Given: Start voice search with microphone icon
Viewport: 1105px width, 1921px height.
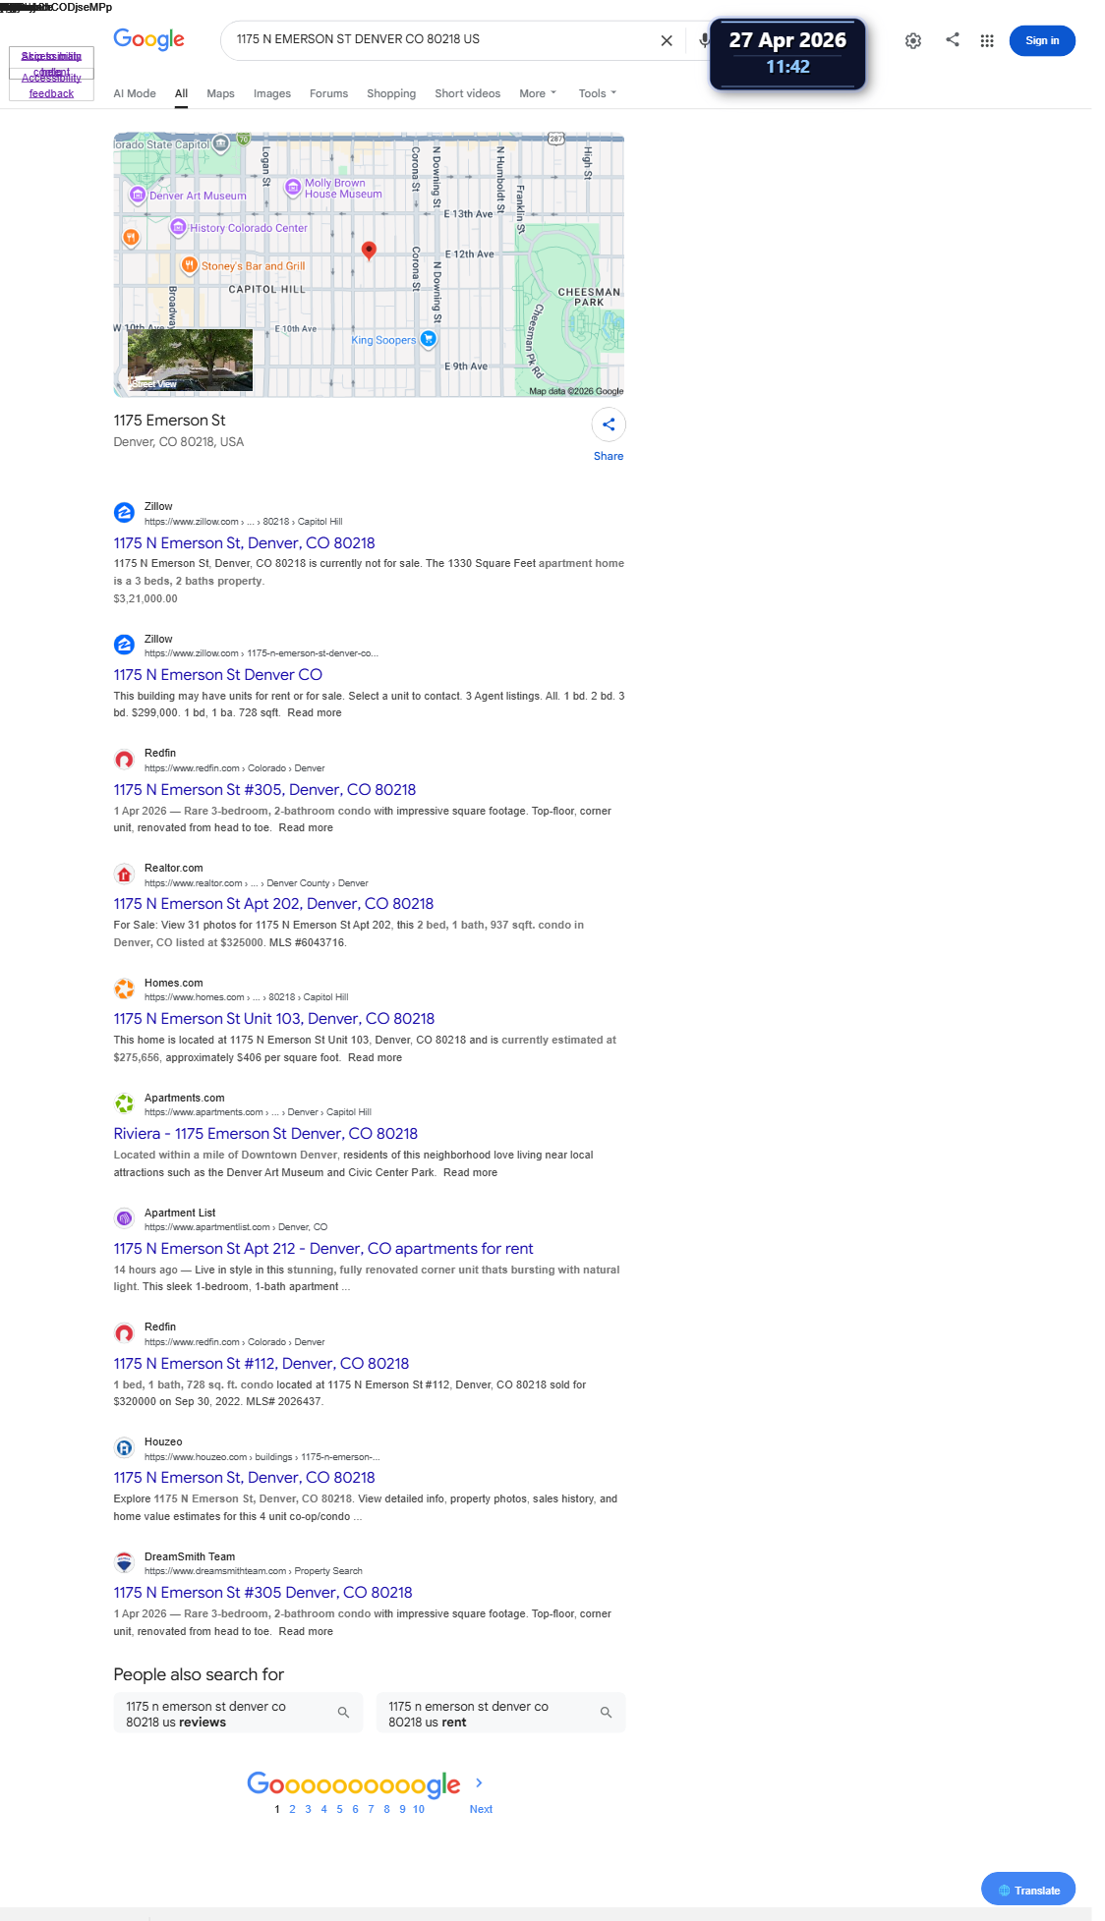Looking at the screenshot, I should 704,40.
